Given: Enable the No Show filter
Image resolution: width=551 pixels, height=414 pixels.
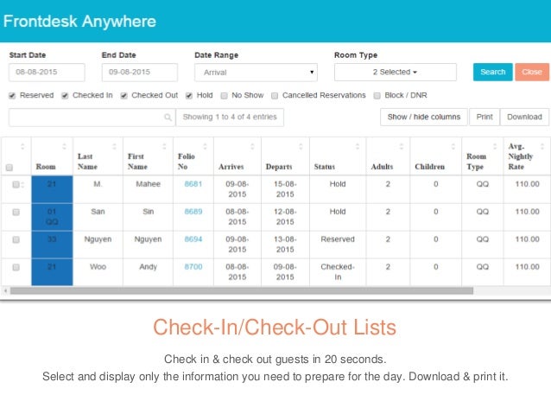Looking at the screenshot, I should coord(224,96).
